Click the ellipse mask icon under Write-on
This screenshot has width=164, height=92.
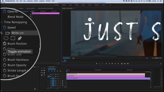[x=6, y=38]
